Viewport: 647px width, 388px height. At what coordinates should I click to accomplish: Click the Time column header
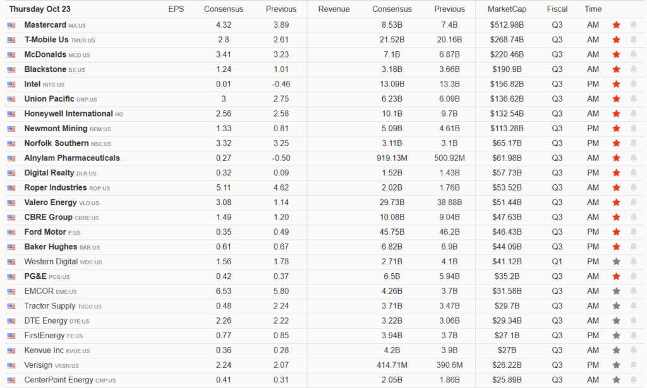(593, 9)
